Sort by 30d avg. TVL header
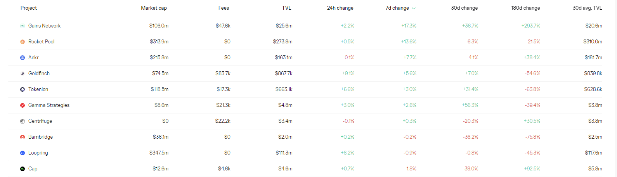Screen dimensions: 617x177 click(587, 8)
